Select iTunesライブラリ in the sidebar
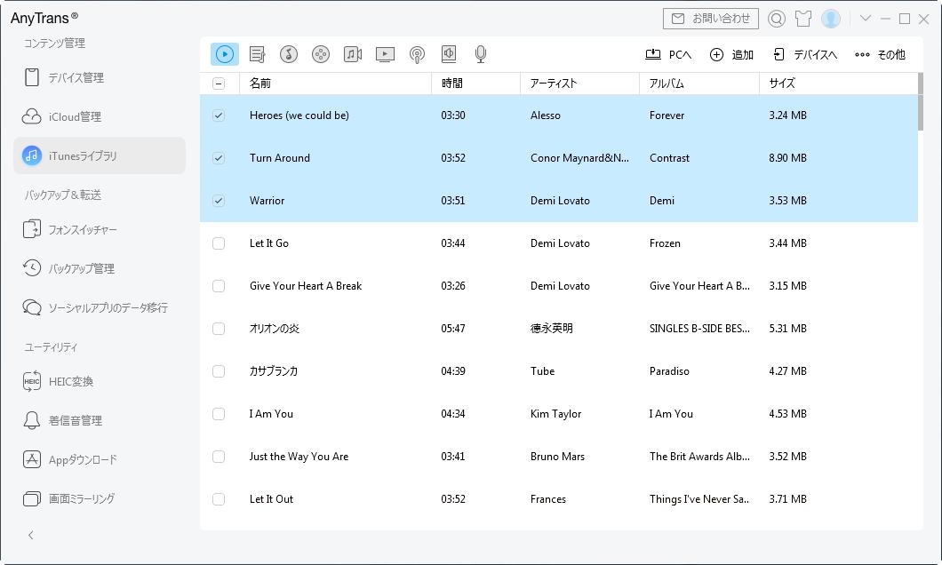This screenshot has width=942, height=565. (x=100, y=155)
